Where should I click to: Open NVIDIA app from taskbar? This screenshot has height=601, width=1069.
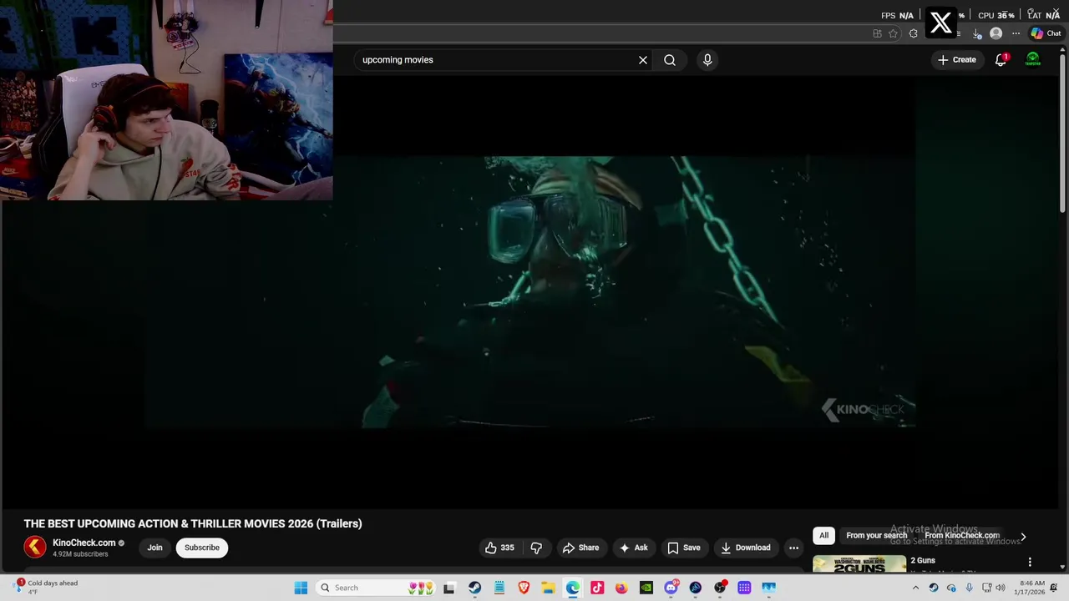(646, 588)
